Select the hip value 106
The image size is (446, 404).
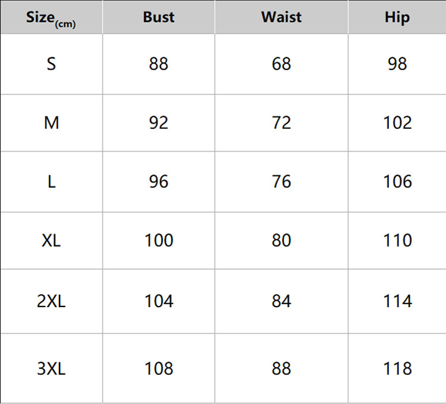click(397, 181)
